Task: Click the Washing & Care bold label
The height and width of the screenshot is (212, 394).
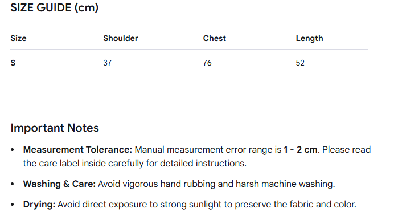Action: [x=59, y=184]
